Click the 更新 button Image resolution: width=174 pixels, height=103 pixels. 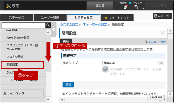66,41
